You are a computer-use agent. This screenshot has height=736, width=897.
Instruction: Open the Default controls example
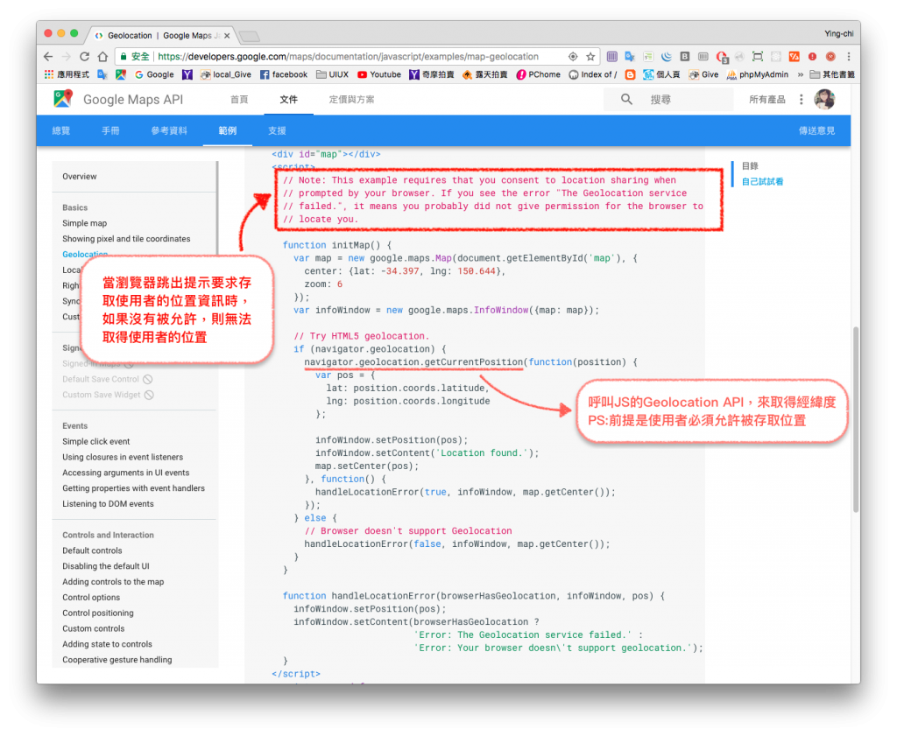pos(92,550)
